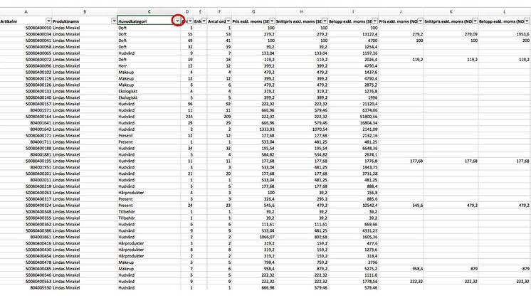Viewport: 531px width, 298px height.
Task: Select article number cell 50080400324
Action: point(26,206)
